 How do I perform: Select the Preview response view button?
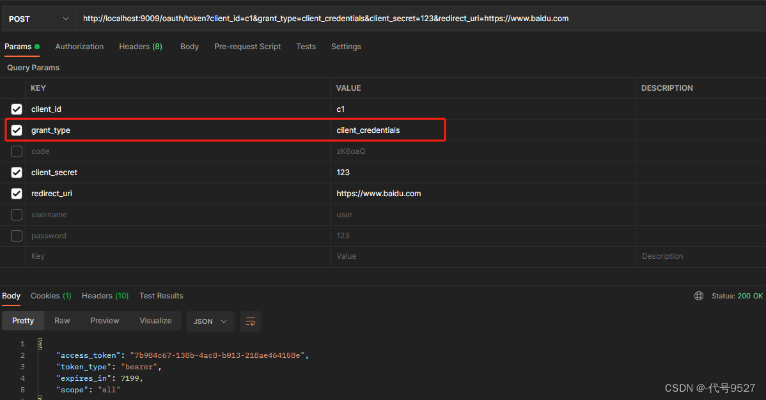pos(105,321)
